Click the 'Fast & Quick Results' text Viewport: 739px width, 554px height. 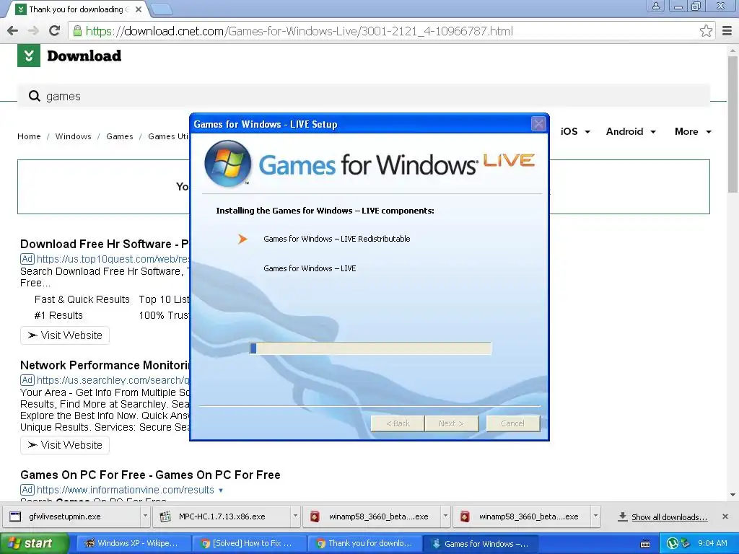point(82,299)
